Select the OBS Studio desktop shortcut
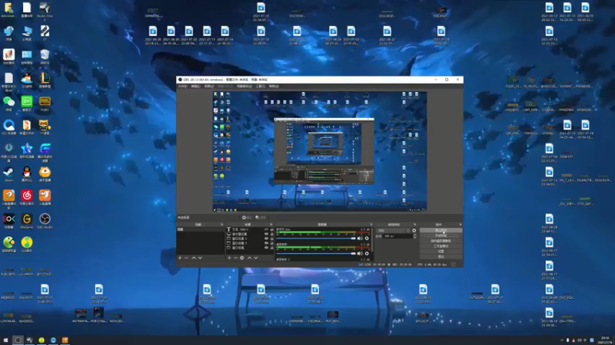 point(45,221)
